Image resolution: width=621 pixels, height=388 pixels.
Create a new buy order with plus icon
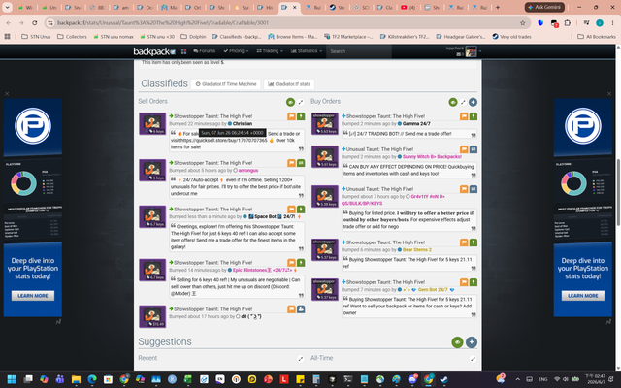point(473,102)
